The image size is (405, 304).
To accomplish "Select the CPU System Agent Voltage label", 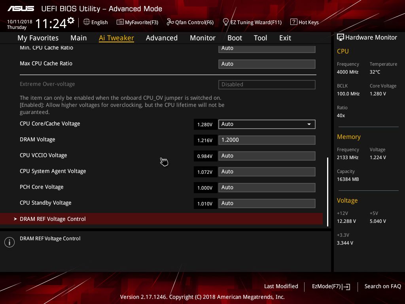I will point(53,171).
